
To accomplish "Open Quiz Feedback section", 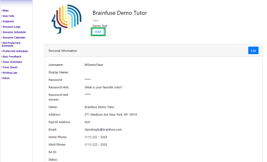I will click(12, 57).
